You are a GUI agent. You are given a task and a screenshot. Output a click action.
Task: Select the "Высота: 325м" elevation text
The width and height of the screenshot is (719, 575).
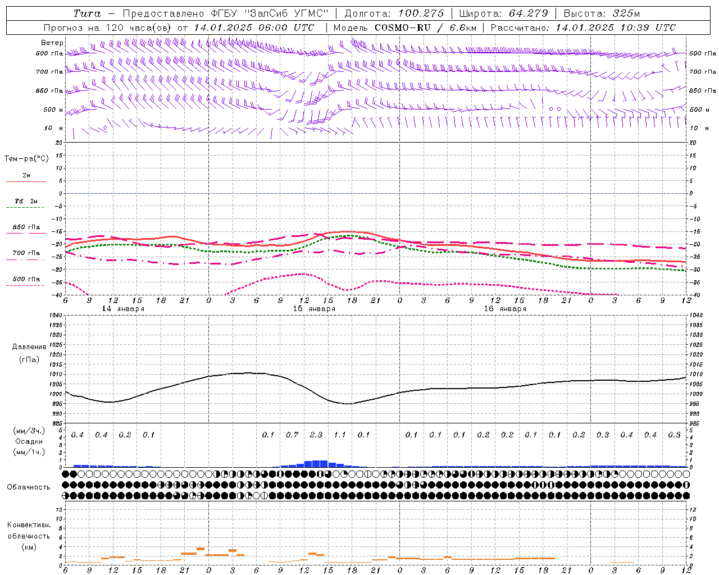[x=602, y=13]
